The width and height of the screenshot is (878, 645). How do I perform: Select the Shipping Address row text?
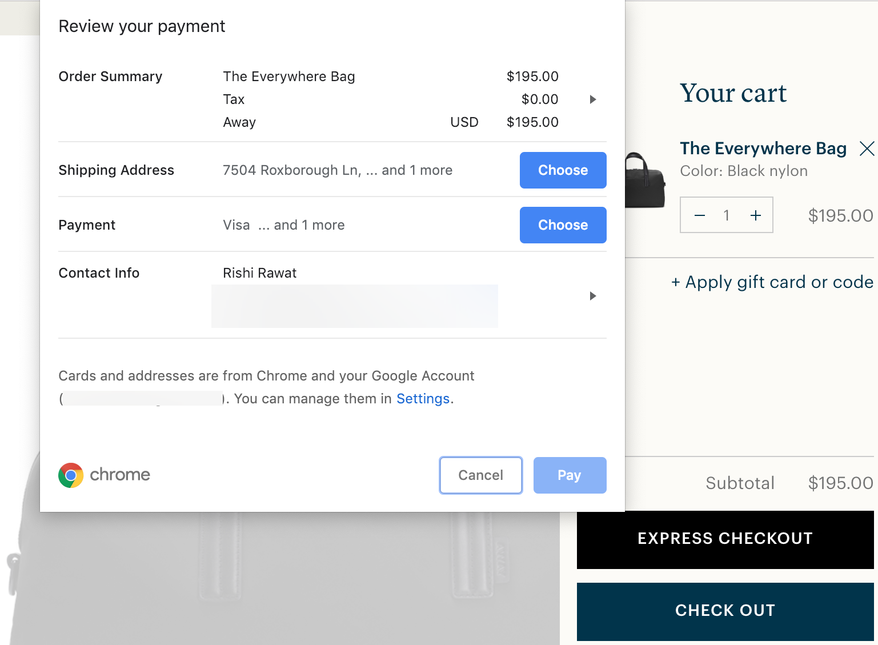337,170
